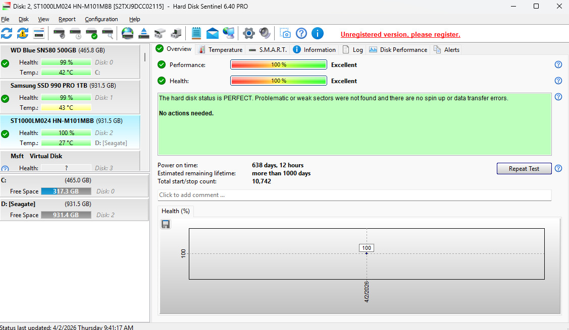569x330 pixels.
Task: Click the '10,742' start/stop count value
Action: 262,181
